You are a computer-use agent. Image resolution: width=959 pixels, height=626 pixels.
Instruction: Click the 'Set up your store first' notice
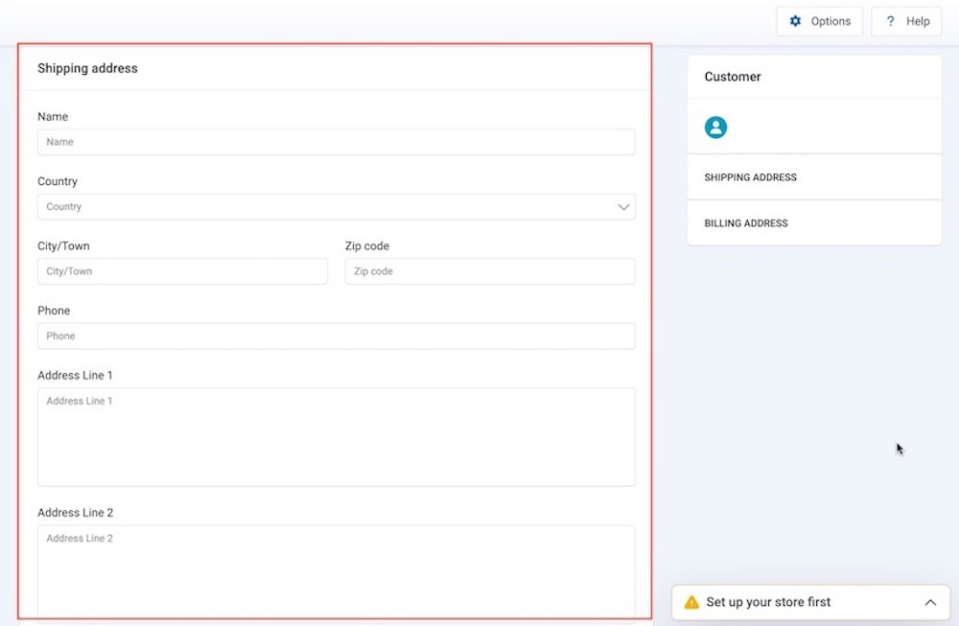(768, 603)
